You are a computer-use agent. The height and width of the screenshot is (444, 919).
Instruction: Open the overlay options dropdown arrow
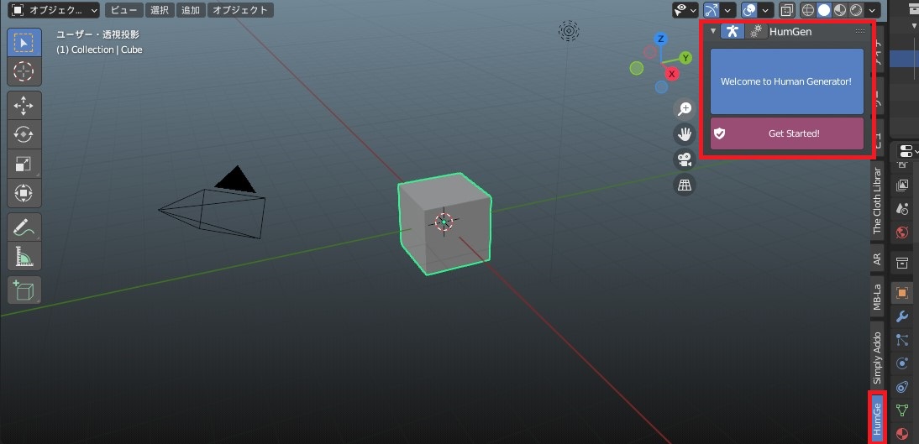coord(765,10)
